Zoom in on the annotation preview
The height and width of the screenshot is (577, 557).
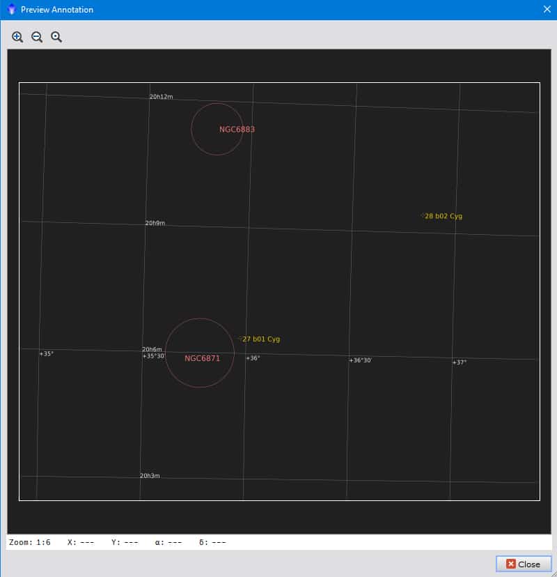(x=17, y=37)
